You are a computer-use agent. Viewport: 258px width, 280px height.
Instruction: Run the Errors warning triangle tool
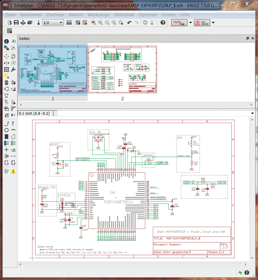tap(13, 171)
